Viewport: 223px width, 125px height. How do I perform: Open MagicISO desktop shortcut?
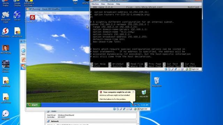coord(6,115)
